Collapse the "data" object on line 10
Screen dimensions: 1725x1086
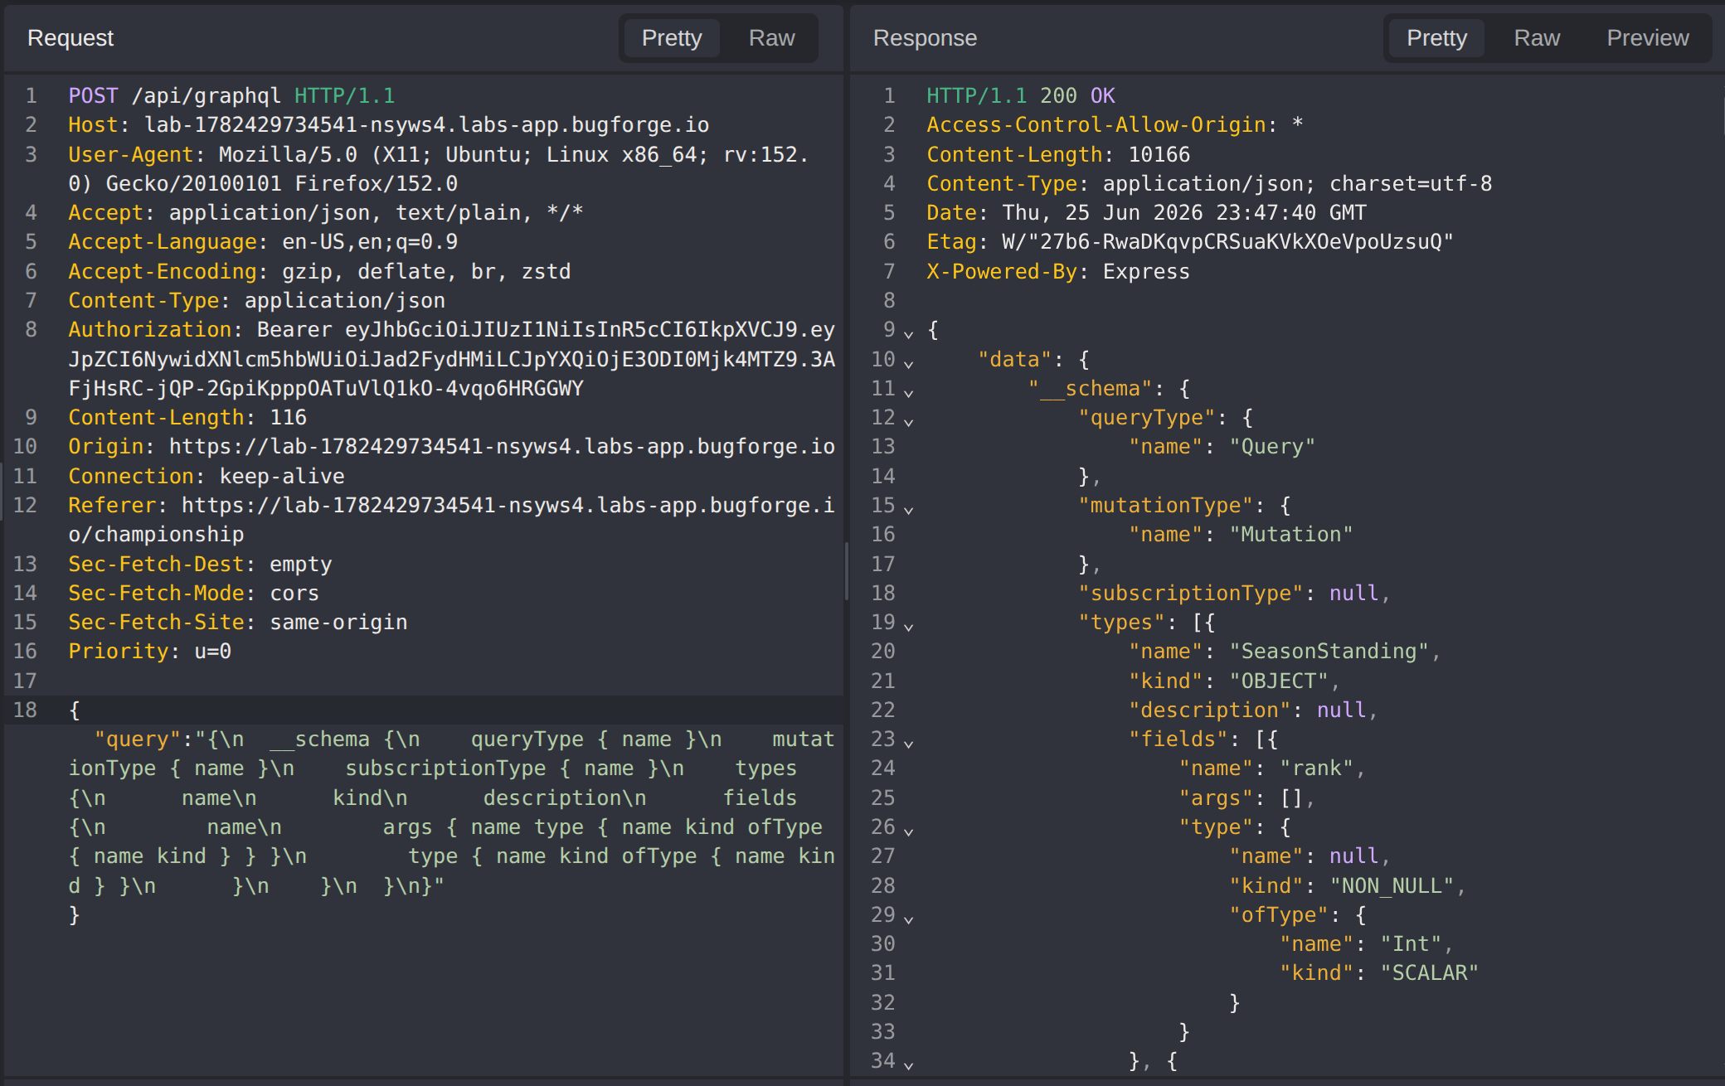[909, 363]
